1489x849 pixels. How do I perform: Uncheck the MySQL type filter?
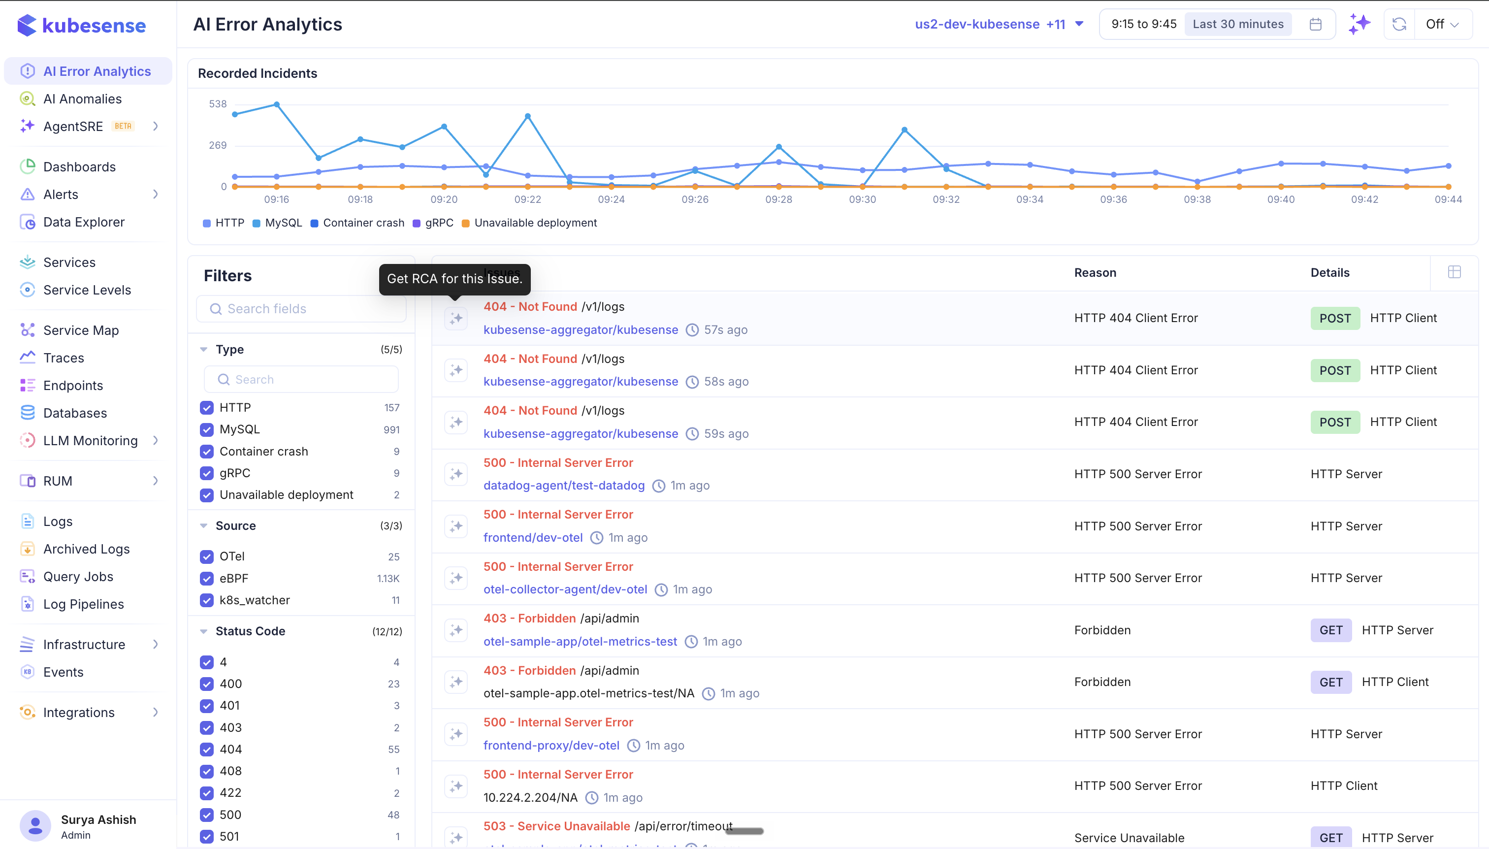pos(206,430)
